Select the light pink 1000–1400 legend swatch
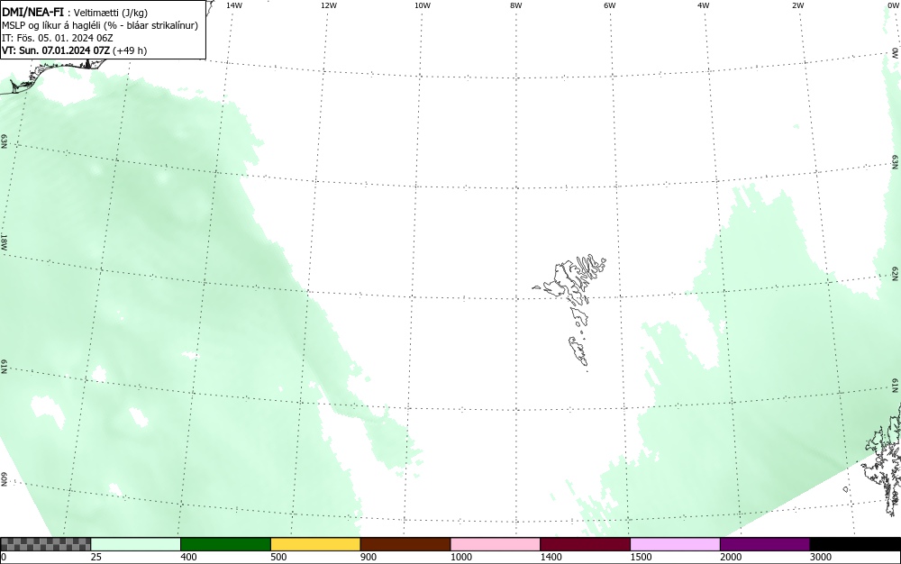The image size is (901, 564). (496, 544)
